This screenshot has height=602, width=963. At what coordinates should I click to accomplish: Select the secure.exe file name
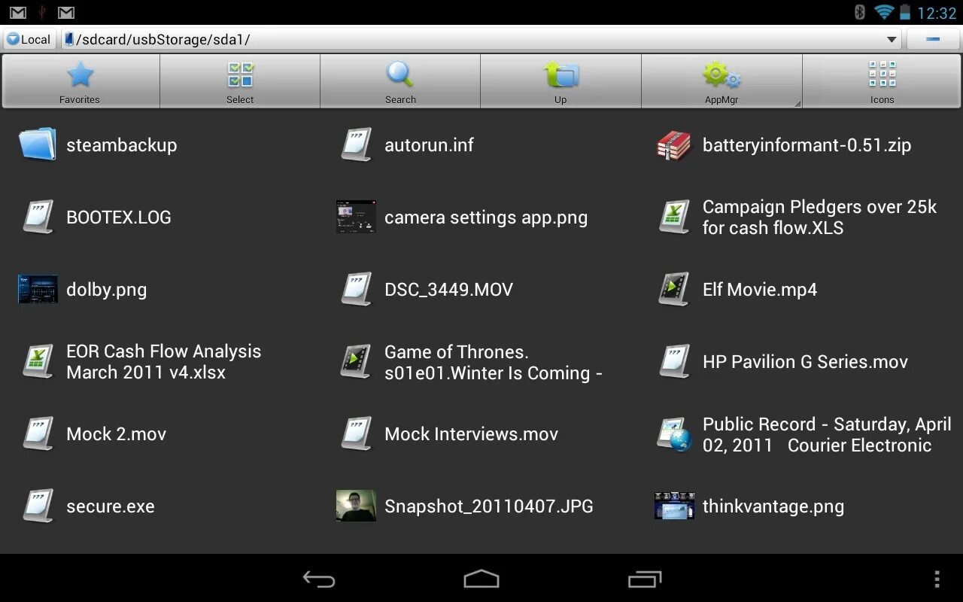tap(111, 506)
